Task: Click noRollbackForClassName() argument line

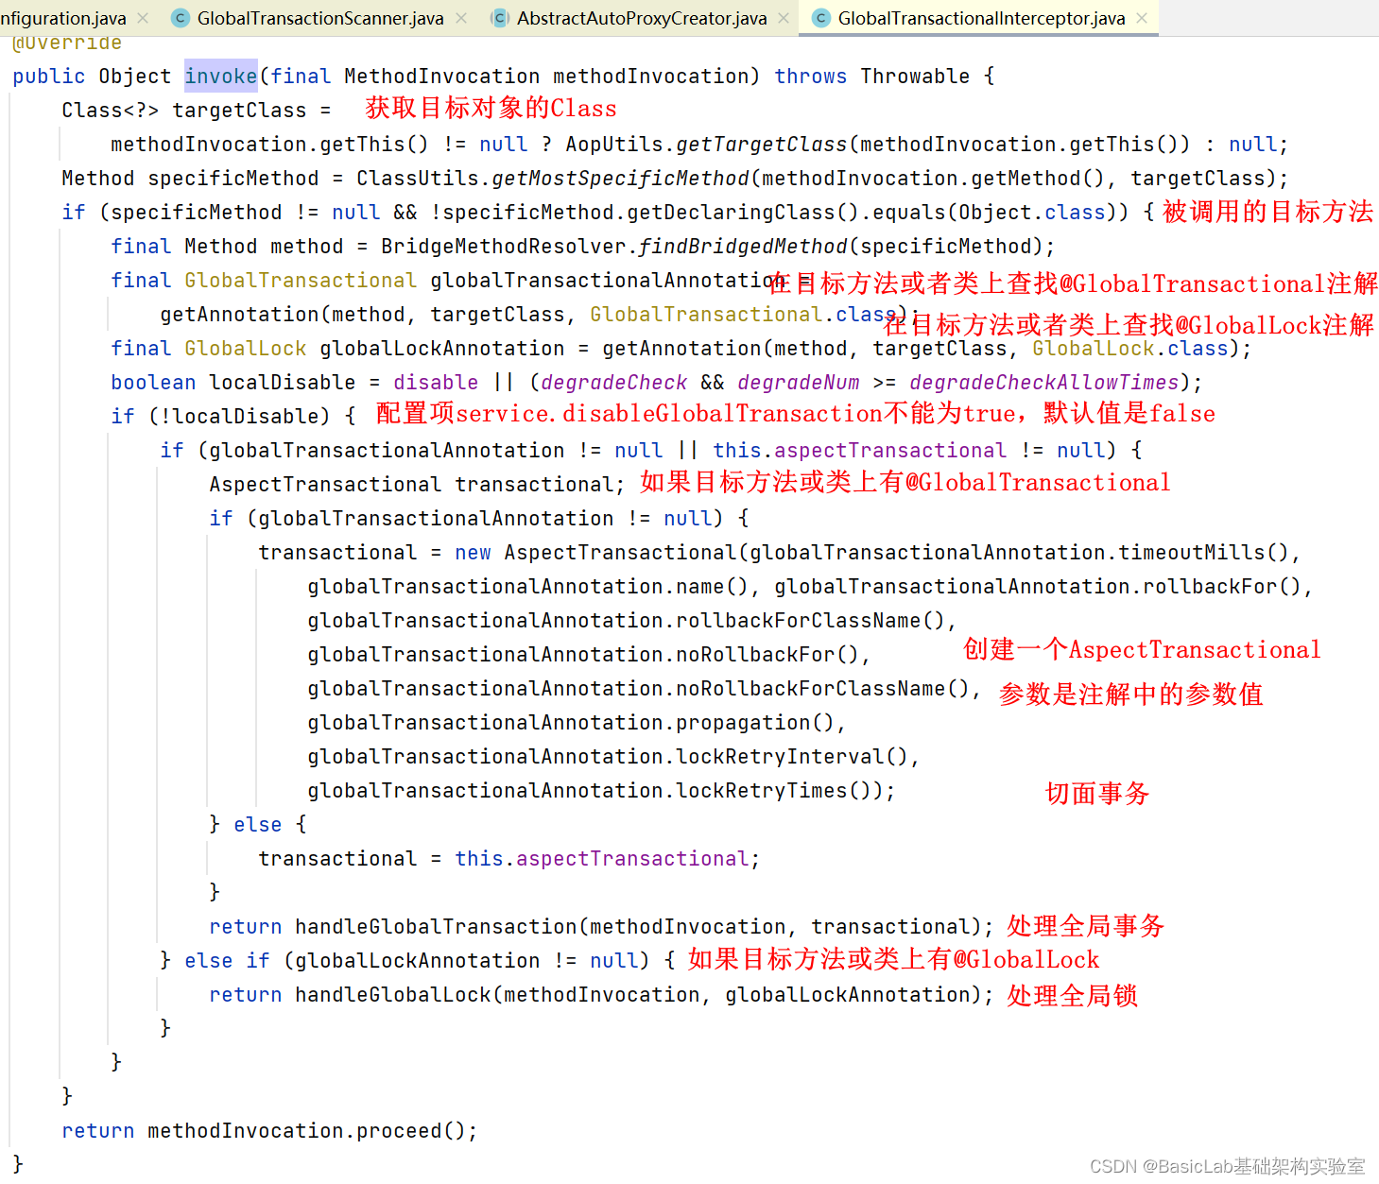Action: click(644, 689)
